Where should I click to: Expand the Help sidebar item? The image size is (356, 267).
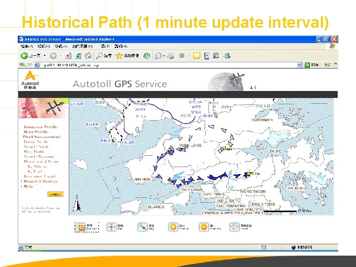(x=28, y=186)
